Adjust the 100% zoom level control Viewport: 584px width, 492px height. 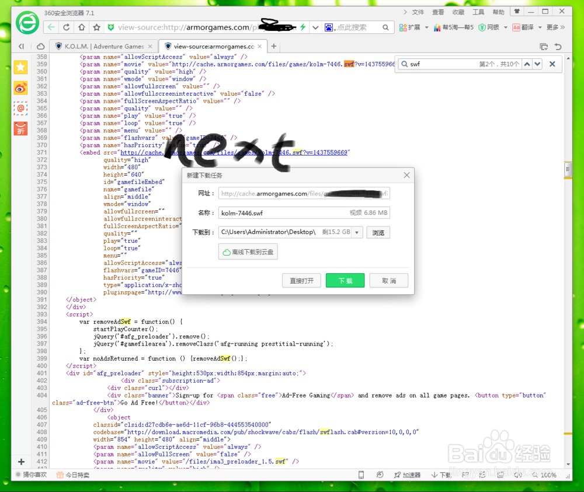544,475
